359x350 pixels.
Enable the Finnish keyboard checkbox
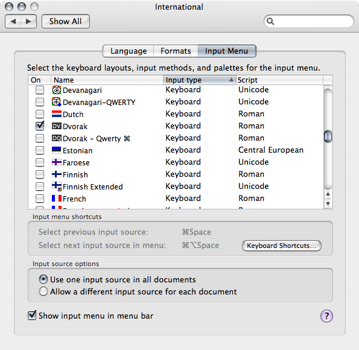40,174
